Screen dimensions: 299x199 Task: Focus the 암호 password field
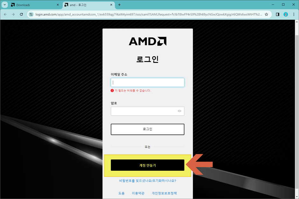[x=148, y=111]
